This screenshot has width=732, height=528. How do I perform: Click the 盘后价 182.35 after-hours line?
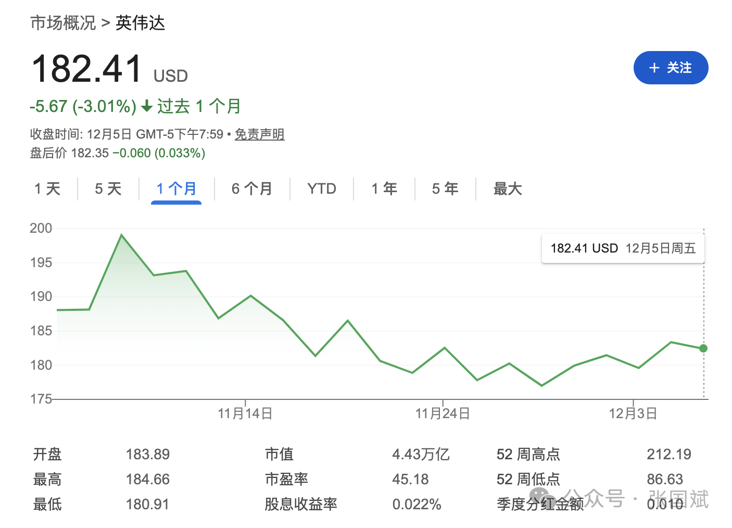pos(118,153)
